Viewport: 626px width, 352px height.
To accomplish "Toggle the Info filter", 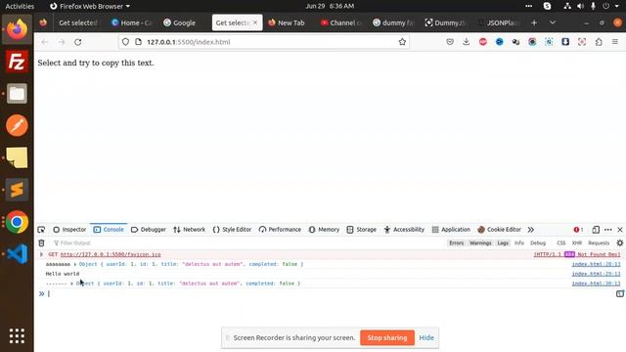I will (519, 243).
